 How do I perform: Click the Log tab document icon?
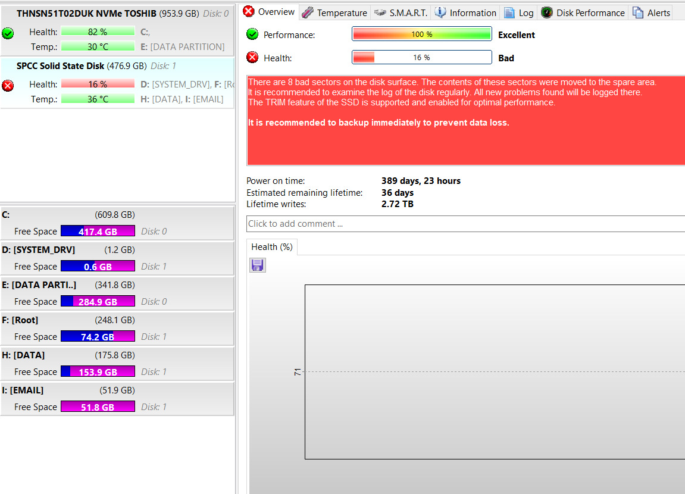coord(509,12)
